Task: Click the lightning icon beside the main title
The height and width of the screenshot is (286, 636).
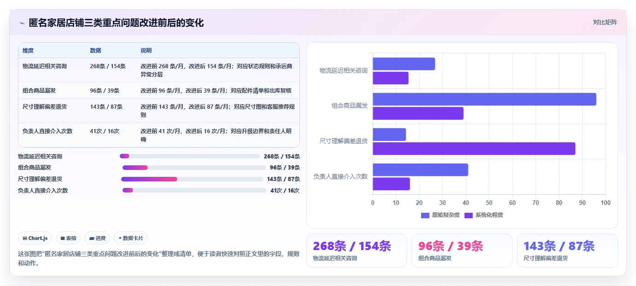Action: [22, 23]
